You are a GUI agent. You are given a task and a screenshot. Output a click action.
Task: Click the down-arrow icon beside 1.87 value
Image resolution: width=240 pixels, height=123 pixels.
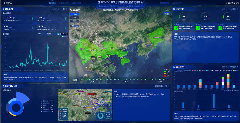pyautogui.click(x=32, y=28)
